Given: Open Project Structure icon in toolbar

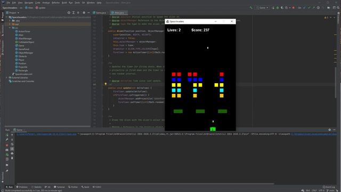Looking at the screenshot, I should [x=329, y=7].
